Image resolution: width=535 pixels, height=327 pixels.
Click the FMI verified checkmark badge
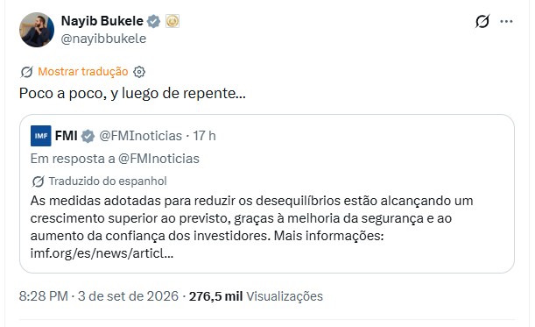click(x=88, y=137)
